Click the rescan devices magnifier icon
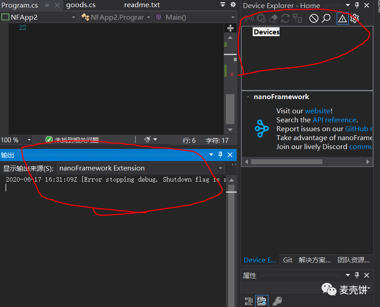Image resolution: width=380 pixels, height=307 pixels. [x=326, y=18]
